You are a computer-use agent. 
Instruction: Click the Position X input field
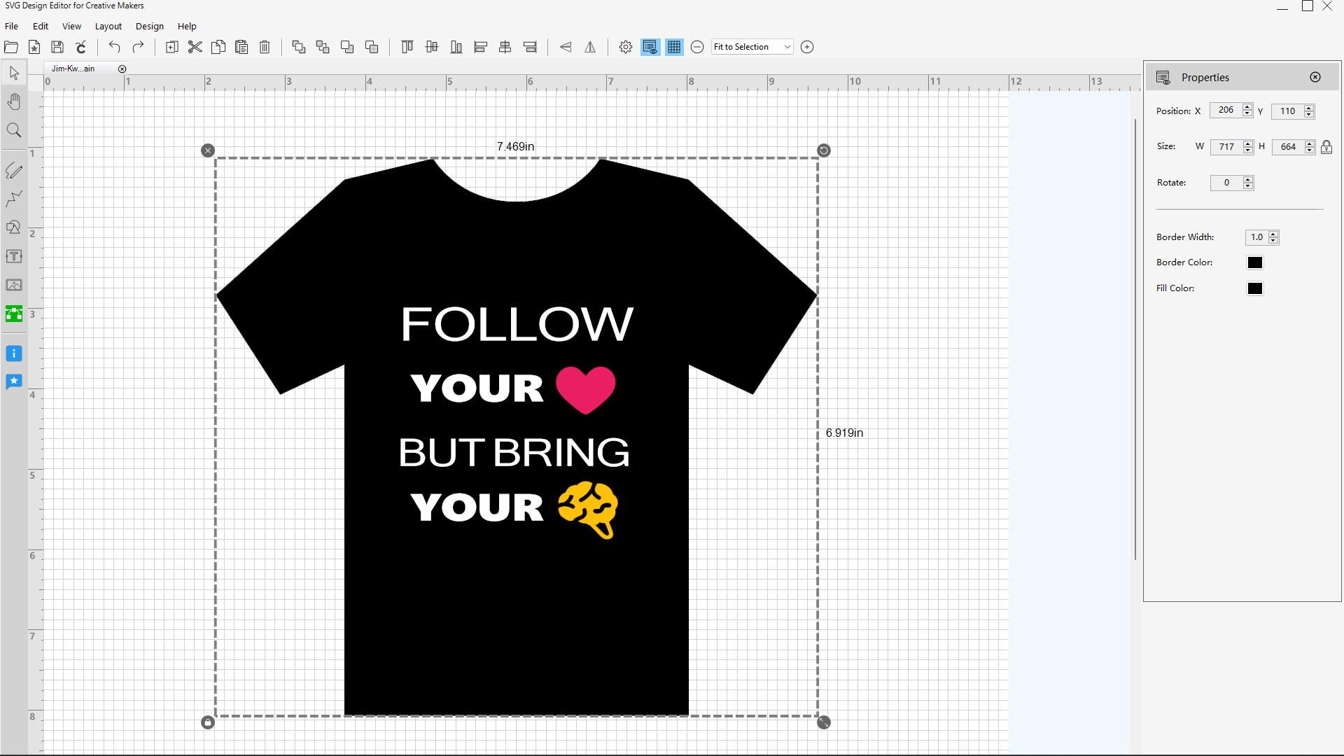click(x=1225, y=111)
